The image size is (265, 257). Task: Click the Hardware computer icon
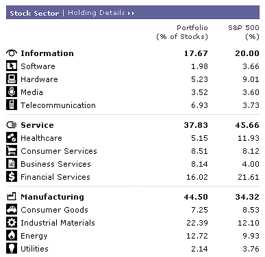pyautogui.click(x=12, y=79)
